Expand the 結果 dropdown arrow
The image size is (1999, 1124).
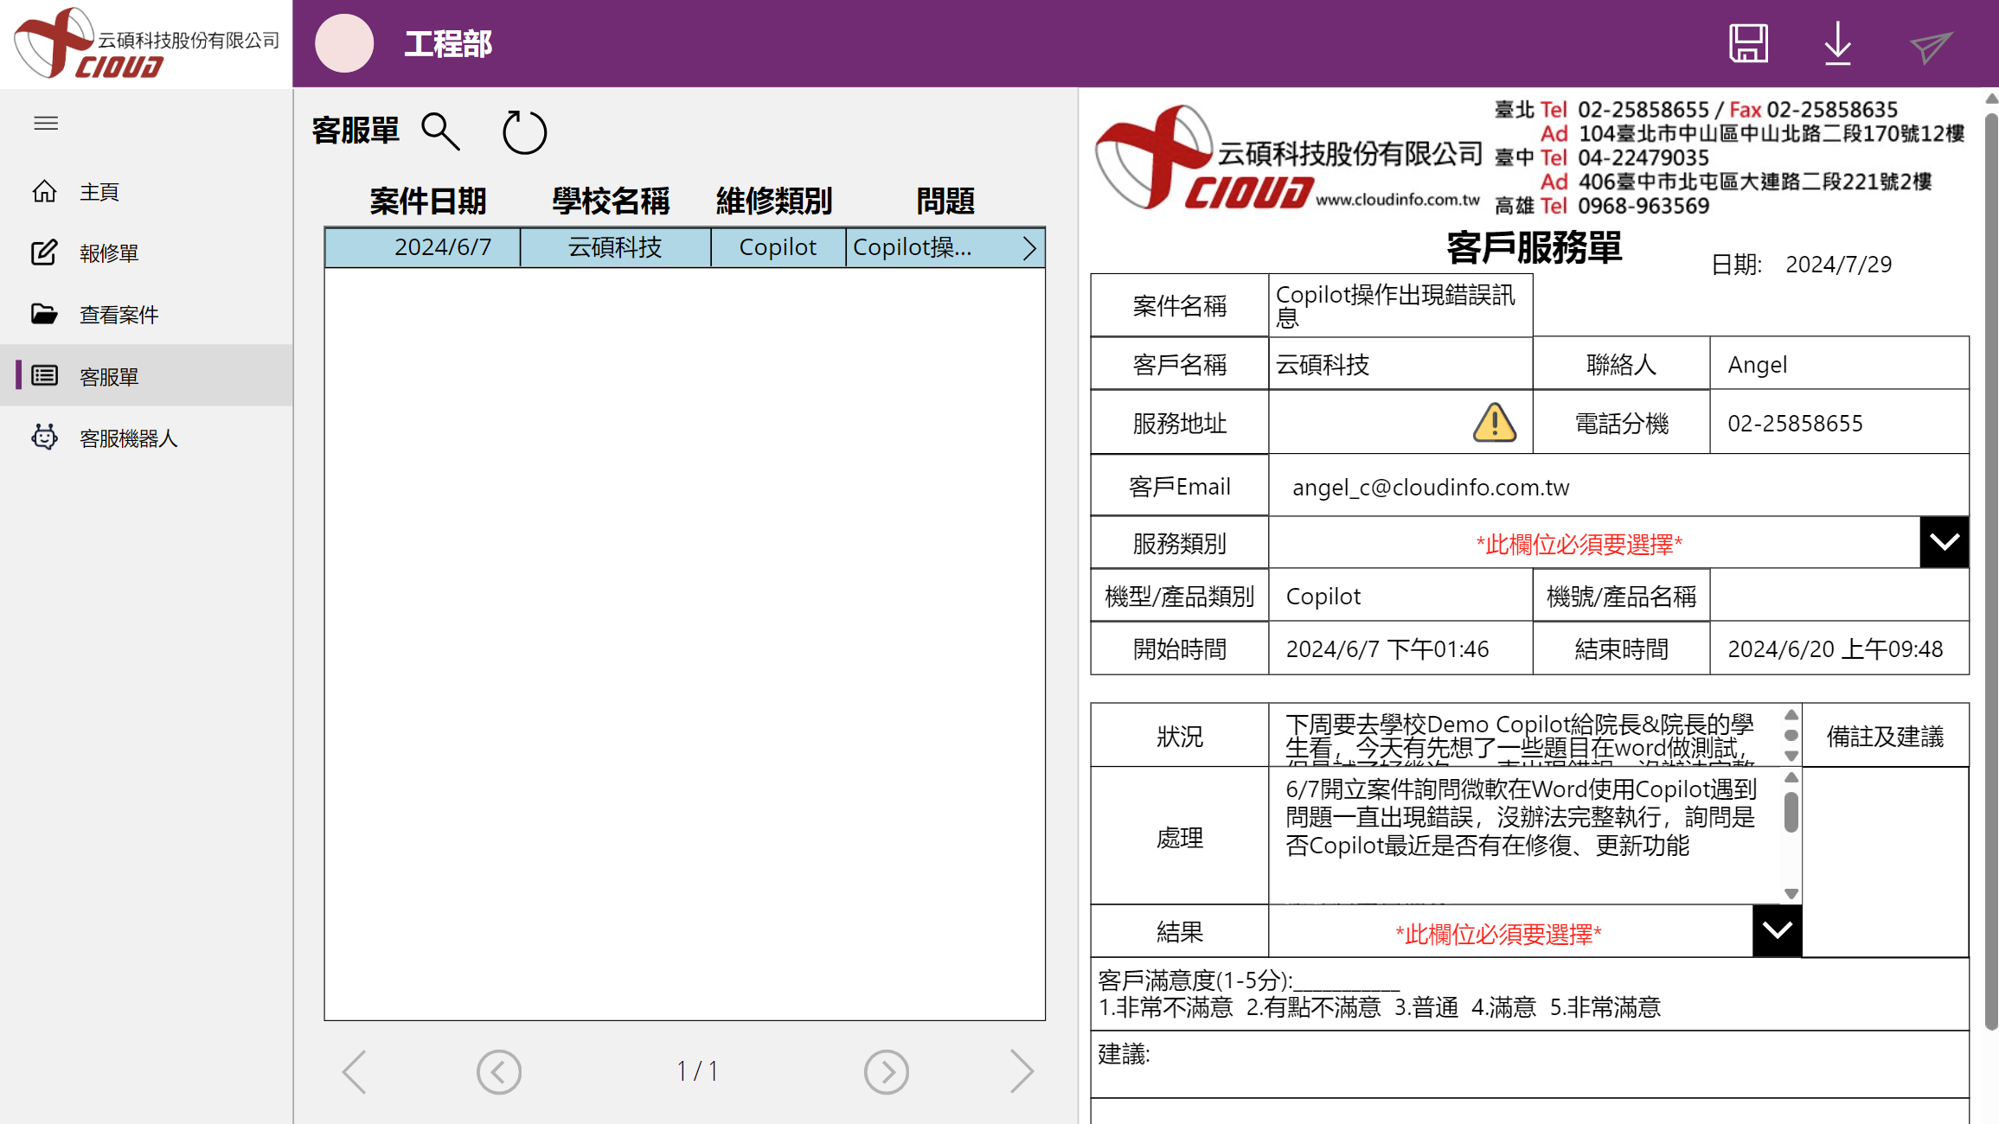[1777, 930]
